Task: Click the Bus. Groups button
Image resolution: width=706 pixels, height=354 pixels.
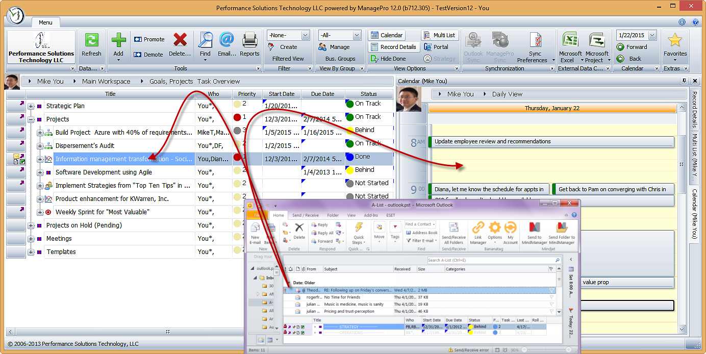Action: coord(340,59)
